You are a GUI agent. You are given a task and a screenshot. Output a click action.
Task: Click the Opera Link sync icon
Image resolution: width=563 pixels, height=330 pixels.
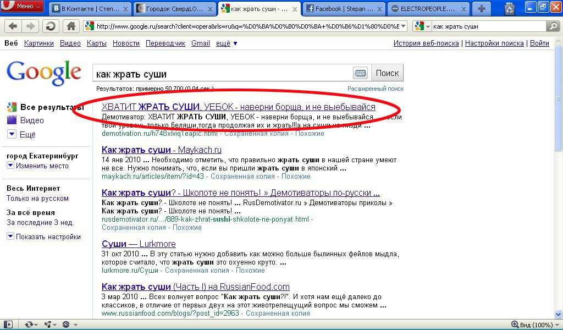point(29,324)
